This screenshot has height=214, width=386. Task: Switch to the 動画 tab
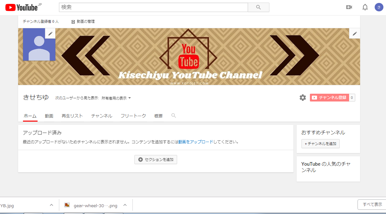pyautogui.click(x=49, y=116)
